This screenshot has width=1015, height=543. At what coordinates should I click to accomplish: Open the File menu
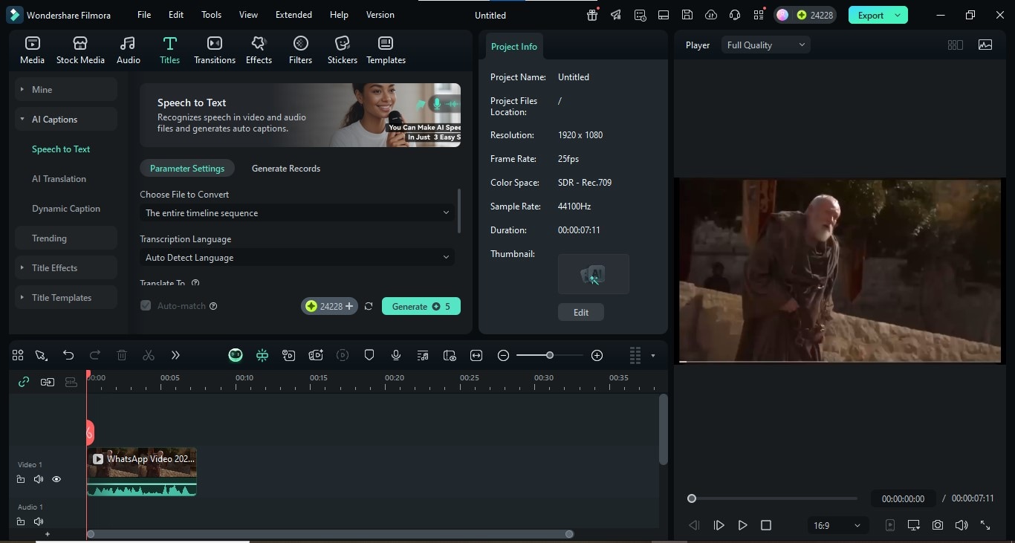[144, 15]
